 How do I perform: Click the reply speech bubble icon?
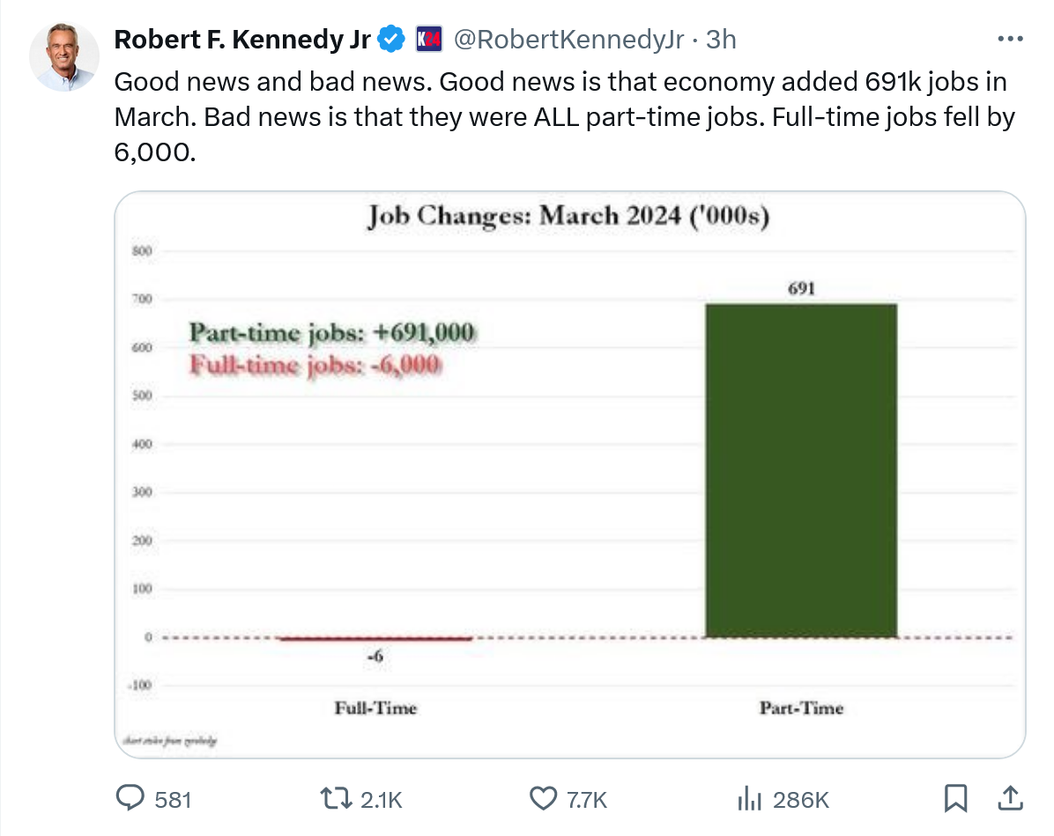pyautogui.click(x=130, y=798)
